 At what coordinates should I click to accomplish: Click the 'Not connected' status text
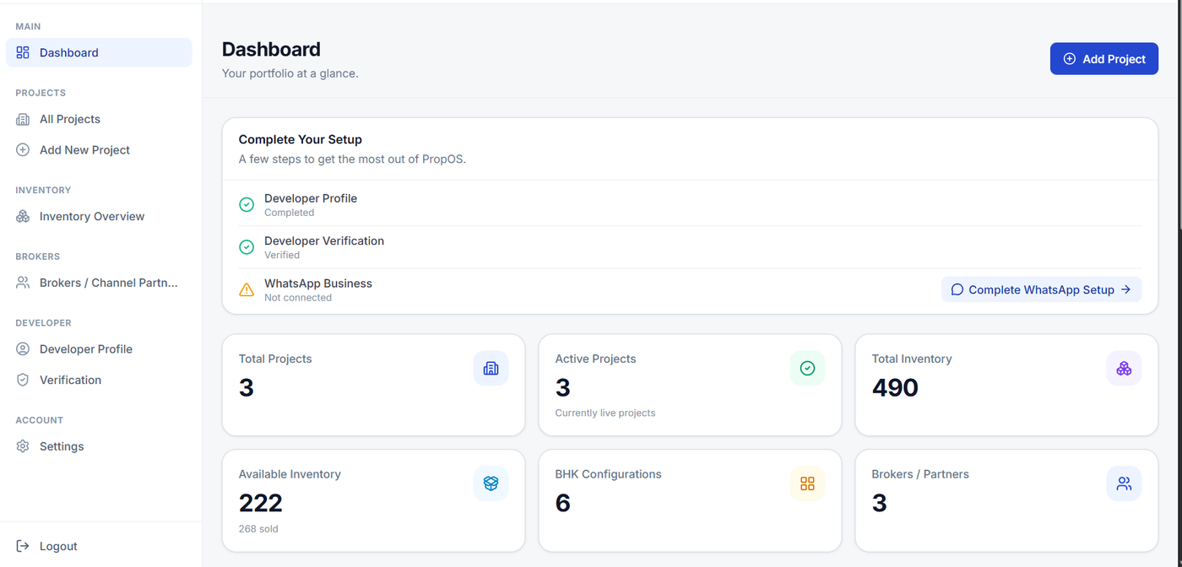click(x=298, y=298)
